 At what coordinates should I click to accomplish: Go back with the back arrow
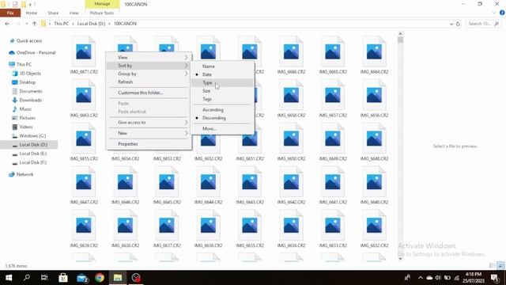(x=7, y=24)
